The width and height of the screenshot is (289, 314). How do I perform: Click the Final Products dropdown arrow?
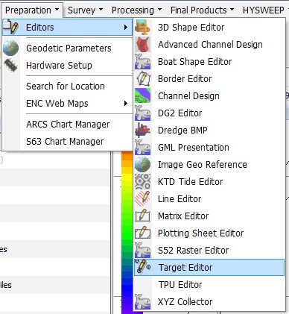232,10
